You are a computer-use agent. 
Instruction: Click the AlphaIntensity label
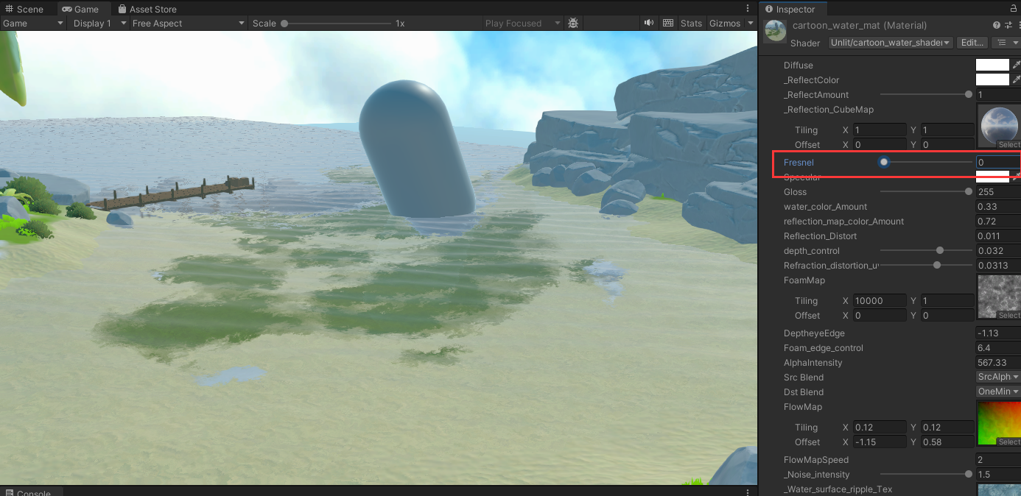[x=813, y=362]
